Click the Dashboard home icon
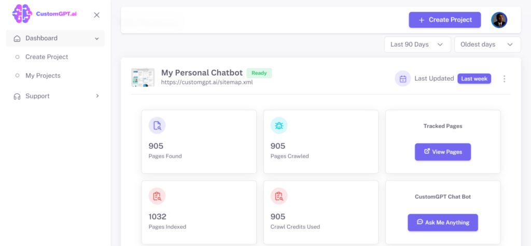The width and height of the screenshot is (531, 246). tap(17, 38)
